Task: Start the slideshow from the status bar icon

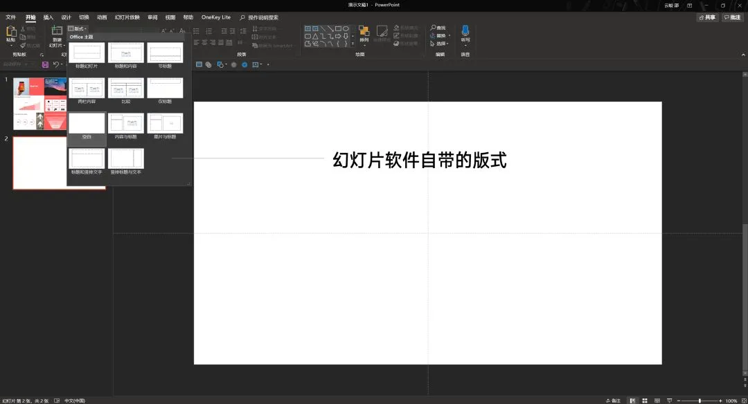Action: pyautogui.click(x=669, y=401)
